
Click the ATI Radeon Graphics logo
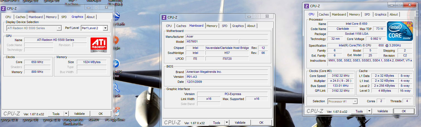click(x=98, y=45)
